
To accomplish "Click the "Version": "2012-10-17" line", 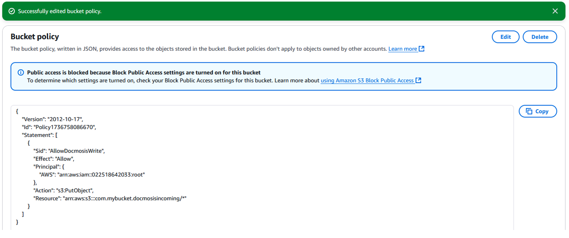I will tap(52, 119).
